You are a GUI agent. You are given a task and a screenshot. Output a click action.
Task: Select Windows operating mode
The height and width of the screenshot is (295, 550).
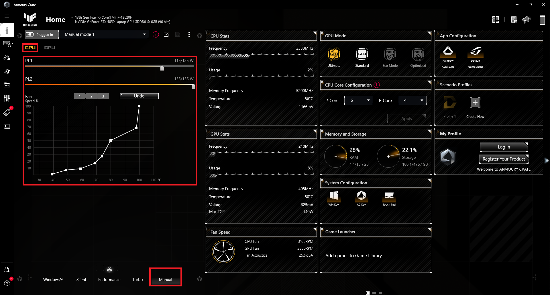[53, 280]
